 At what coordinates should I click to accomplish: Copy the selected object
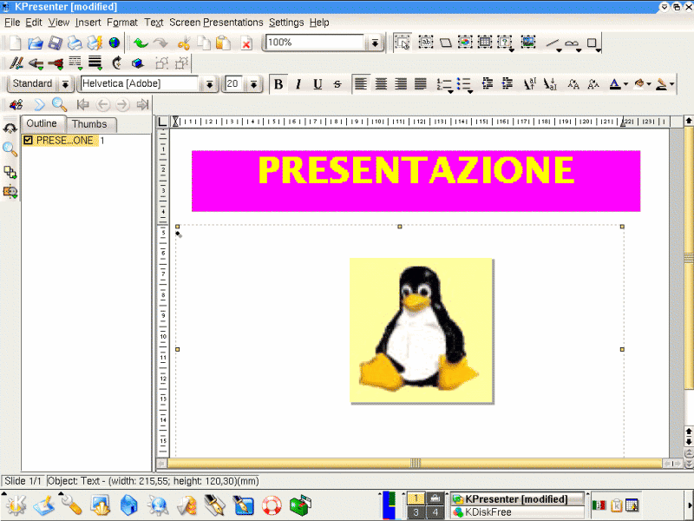point(204,43)
